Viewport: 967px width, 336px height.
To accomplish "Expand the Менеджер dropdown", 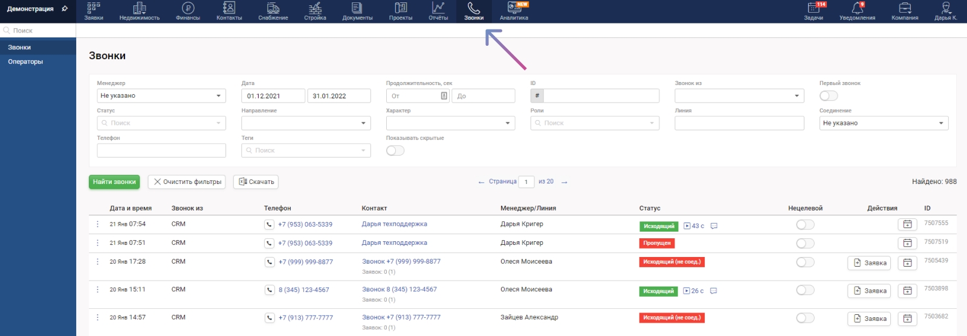I will tap(161, 96).
